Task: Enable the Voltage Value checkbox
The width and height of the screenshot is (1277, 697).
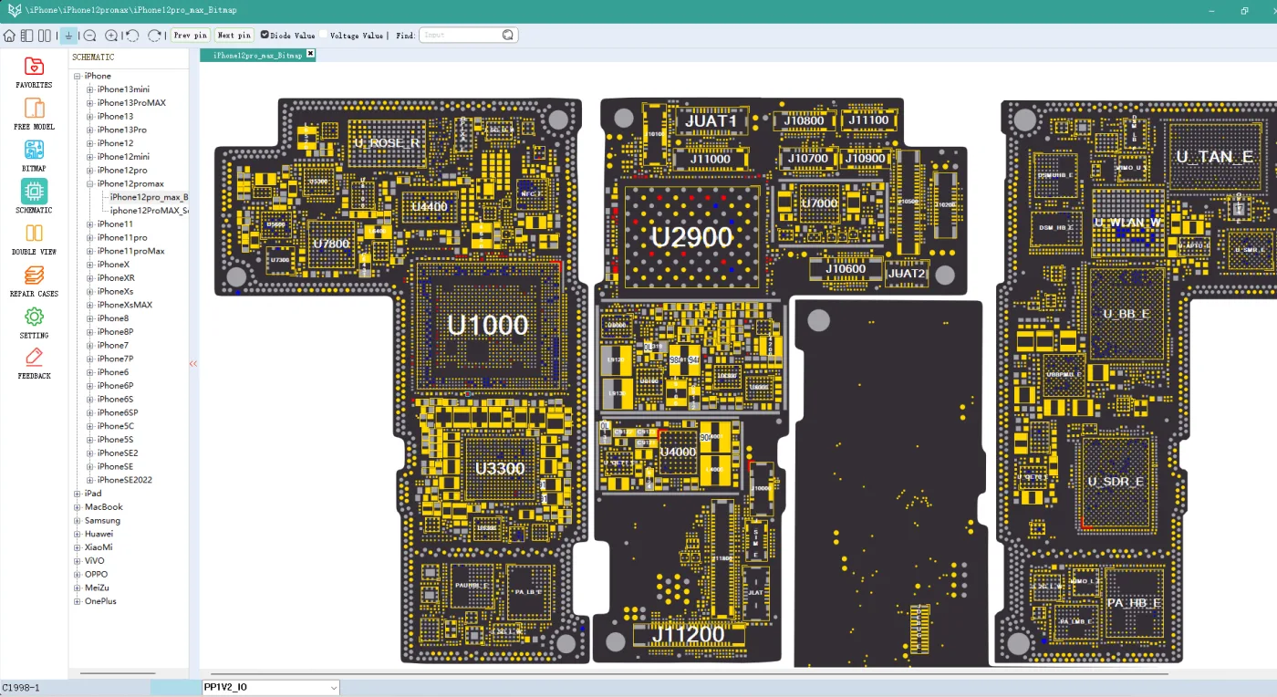Action: click(325, 35)
